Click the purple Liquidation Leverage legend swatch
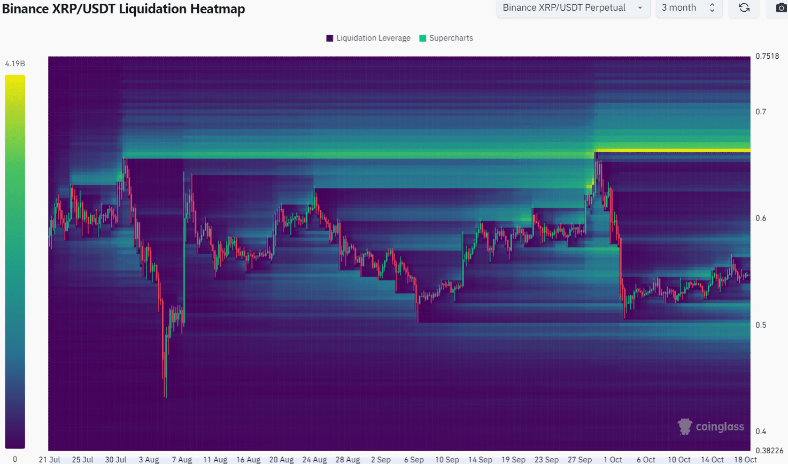This screenshot has height=464, width=788. coord(330,38)
